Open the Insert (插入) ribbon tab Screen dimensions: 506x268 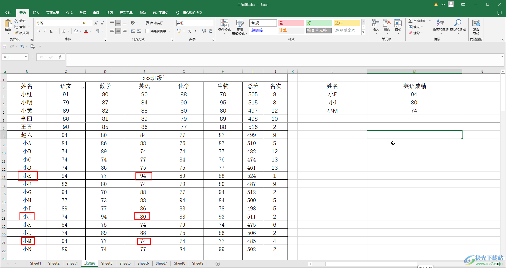[36, 13]
